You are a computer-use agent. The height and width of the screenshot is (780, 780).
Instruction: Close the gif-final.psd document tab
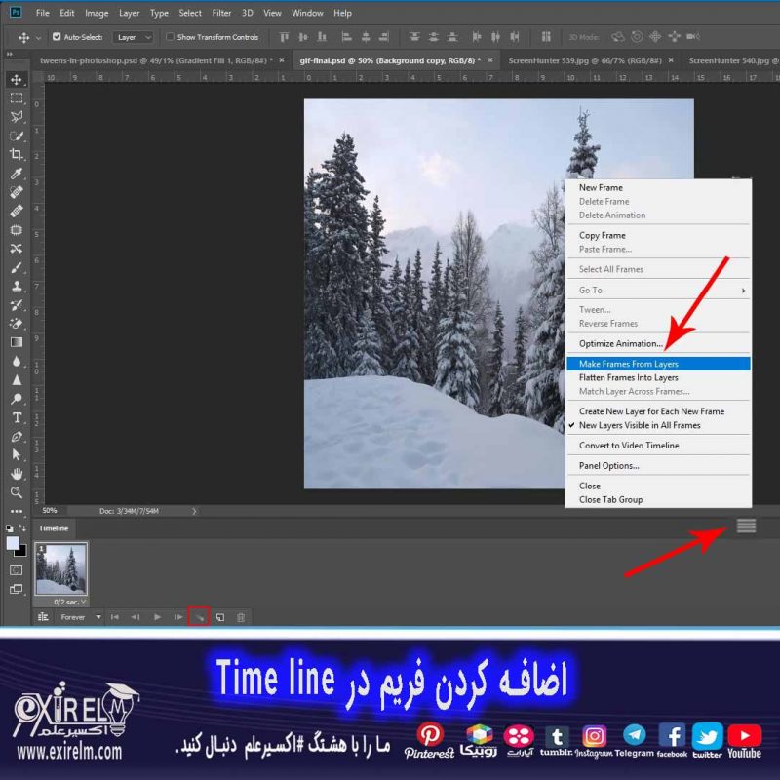click(490, 60)
